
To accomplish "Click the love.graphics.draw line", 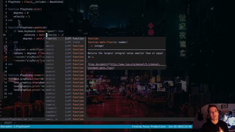I will [29, 82].
